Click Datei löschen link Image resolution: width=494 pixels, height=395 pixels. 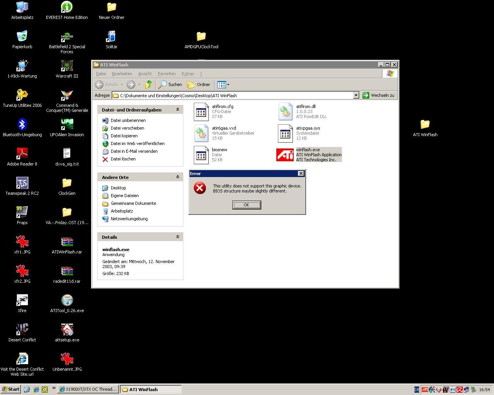[x=123, y=159]
